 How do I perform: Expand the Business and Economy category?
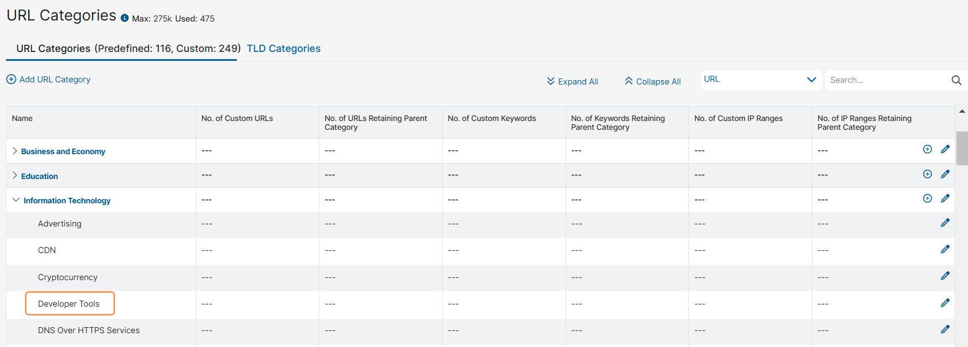[15, 151]
